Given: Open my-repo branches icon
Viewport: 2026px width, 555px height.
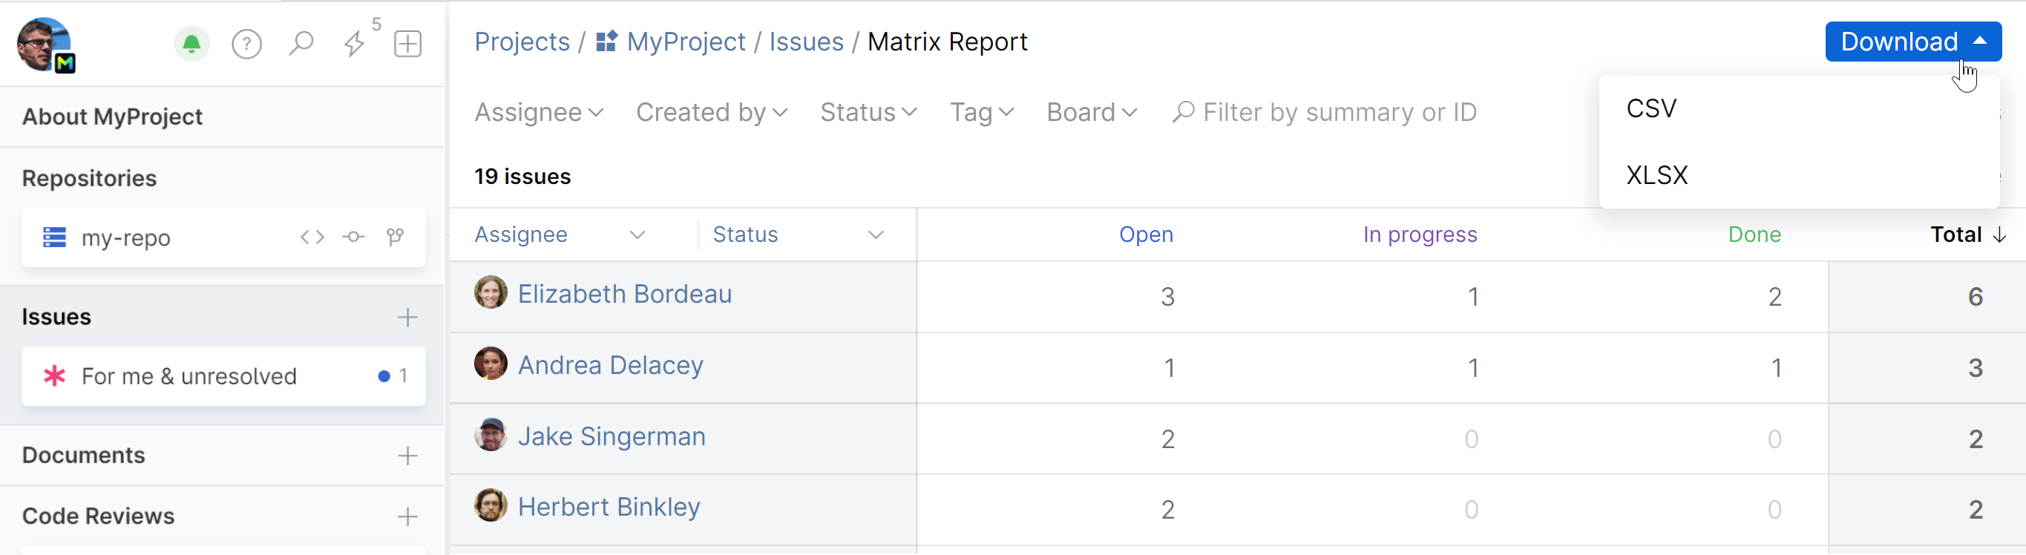Looking at the screenshot, I should pos(396,237).
